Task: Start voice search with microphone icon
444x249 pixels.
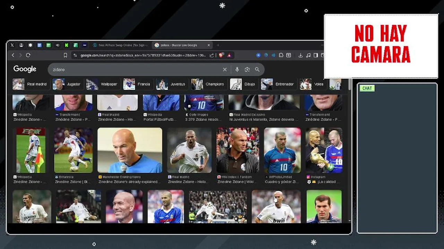Action: coord(237,70)
